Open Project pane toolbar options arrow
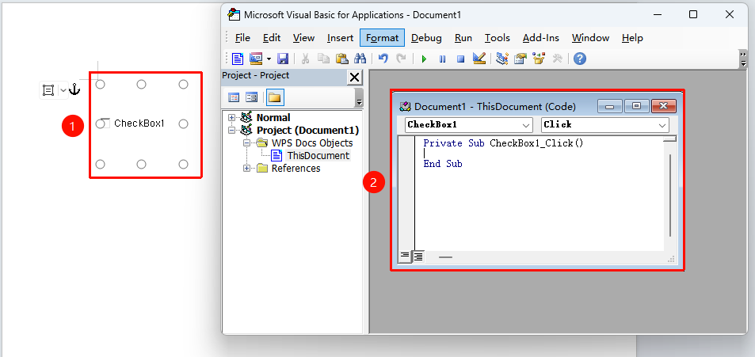755x357 pixels. [359, 97]
